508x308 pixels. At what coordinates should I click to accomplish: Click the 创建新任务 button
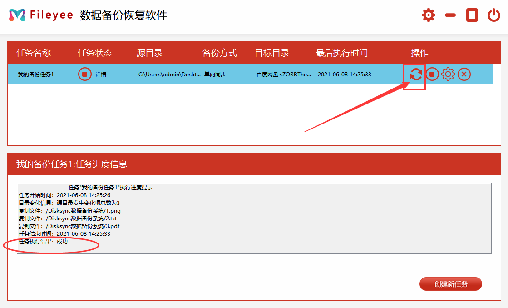point(450,284)
